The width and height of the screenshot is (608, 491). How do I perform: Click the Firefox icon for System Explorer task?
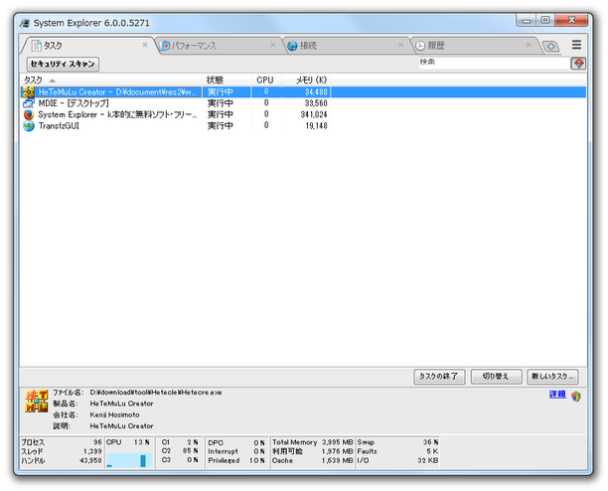click(28, 114)
